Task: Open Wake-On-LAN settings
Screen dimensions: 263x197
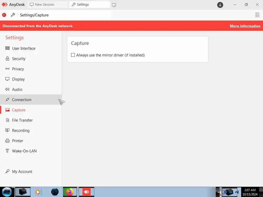Action: (x=31, y=151)
